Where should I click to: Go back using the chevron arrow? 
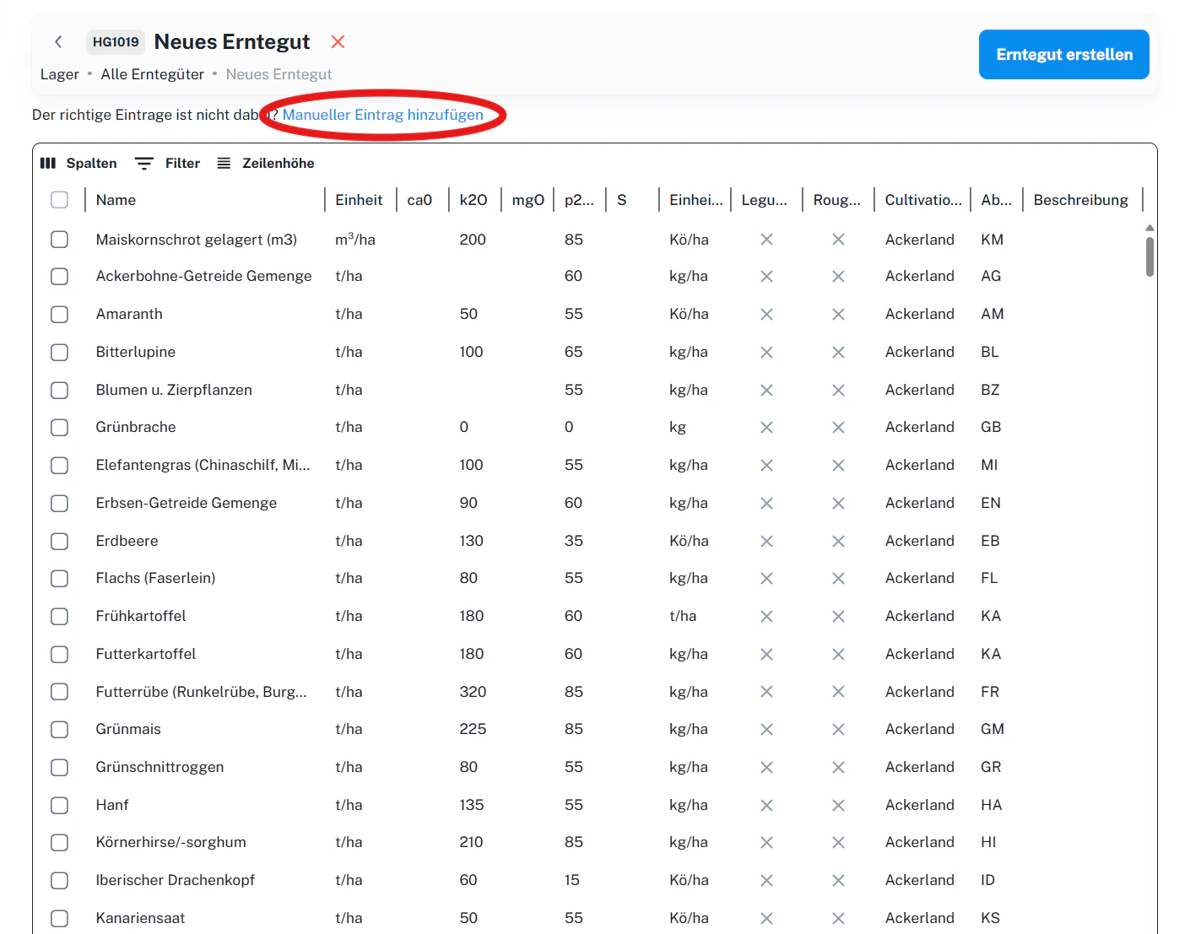click(x=58, y=41)
